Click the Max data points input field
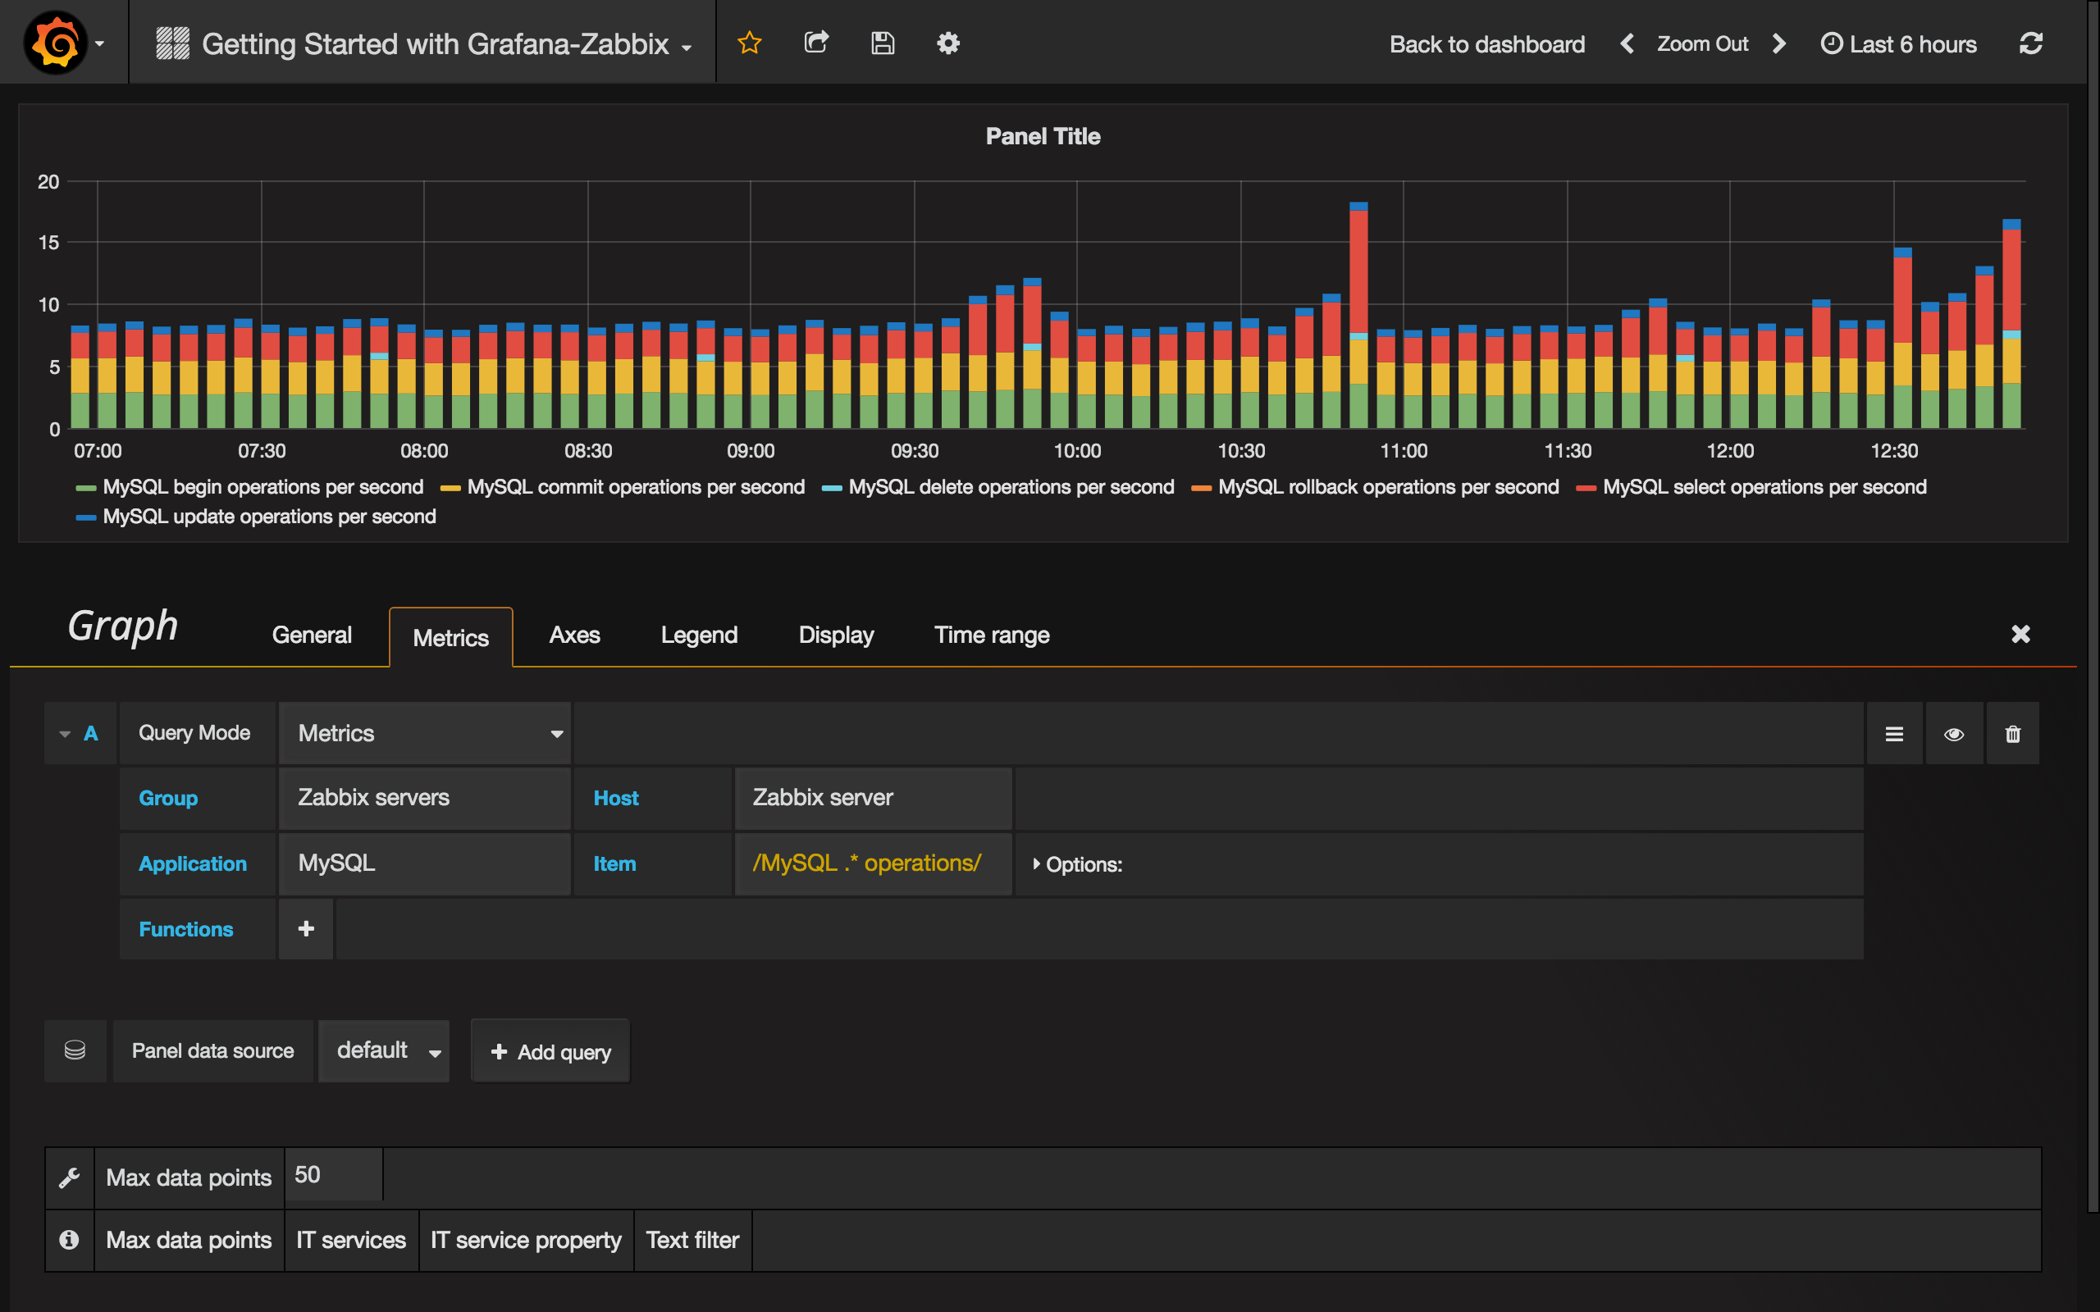2100x1312 pixels. pos(333,1175)
